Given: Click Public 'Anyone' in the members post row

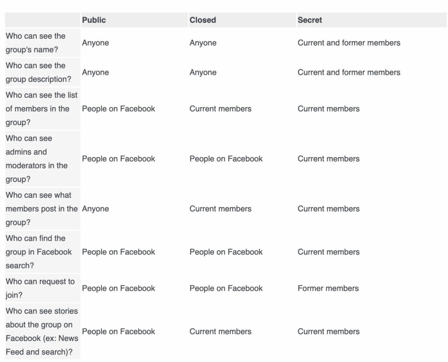Looking at the screenshot, I should 95,209.
